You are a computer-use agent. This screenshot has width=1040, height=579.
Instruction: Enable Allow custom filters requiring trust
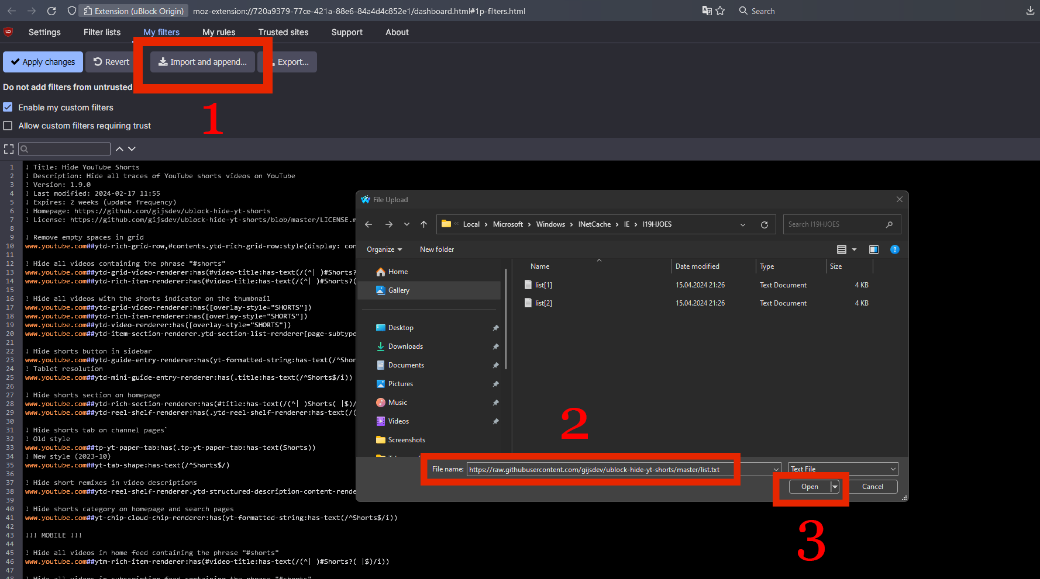pyautogui.click(x=8, y=126)
